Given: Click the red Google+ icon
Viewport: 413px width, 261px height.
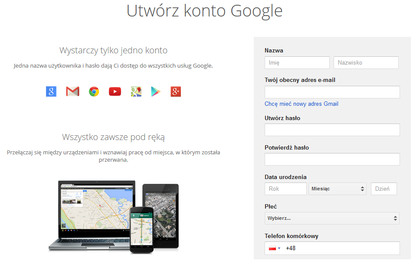Looking at the screenshot, I should click(x=176, y=91).
